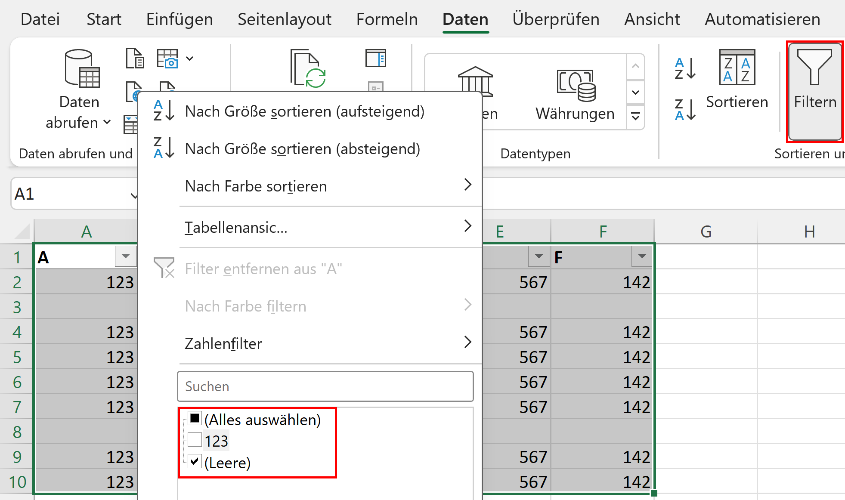The height and width of the screenshot is (500, 845).
Task: Select column G header
Action: click(x=706, y=231)
